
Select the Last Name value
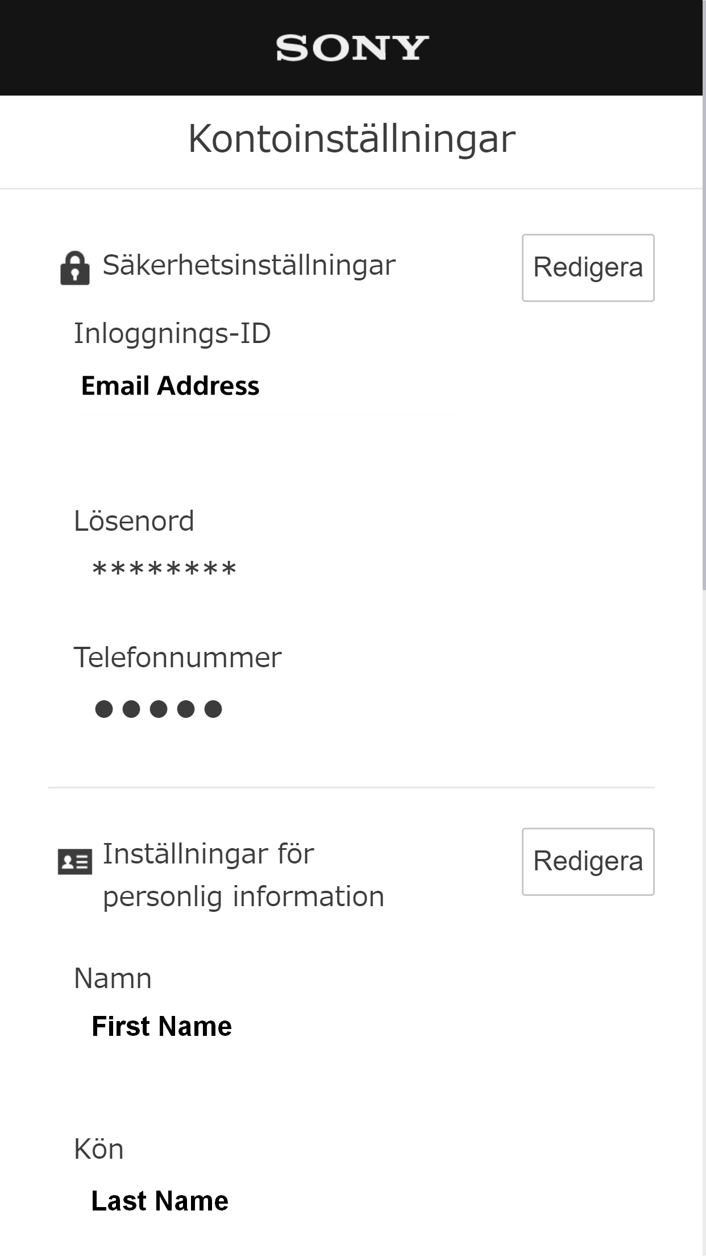coord(160,1201)
